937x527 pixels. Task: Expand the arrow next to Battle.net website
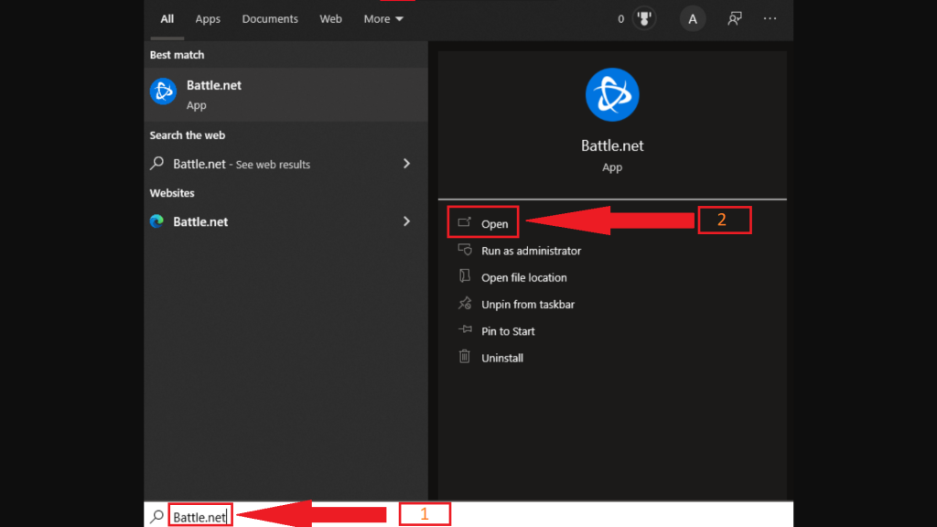pyautogui.click(x=406, y=221)
